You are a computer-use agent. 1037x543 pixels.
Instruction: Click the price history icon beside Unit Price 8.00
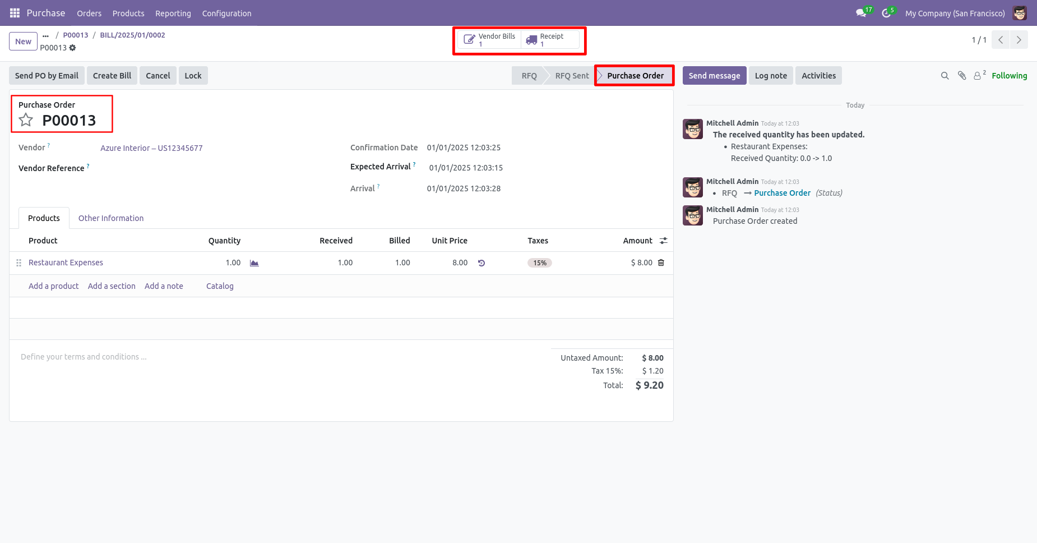tap(482, 263)
